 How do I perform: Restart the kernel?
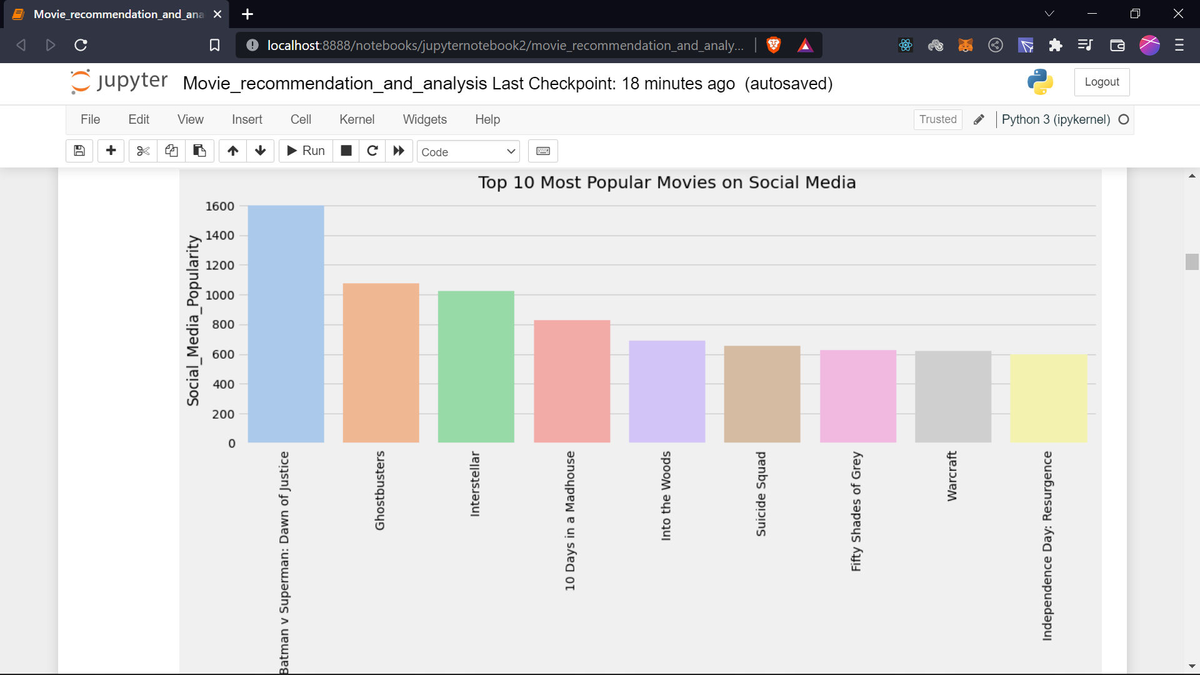[372, 151]
